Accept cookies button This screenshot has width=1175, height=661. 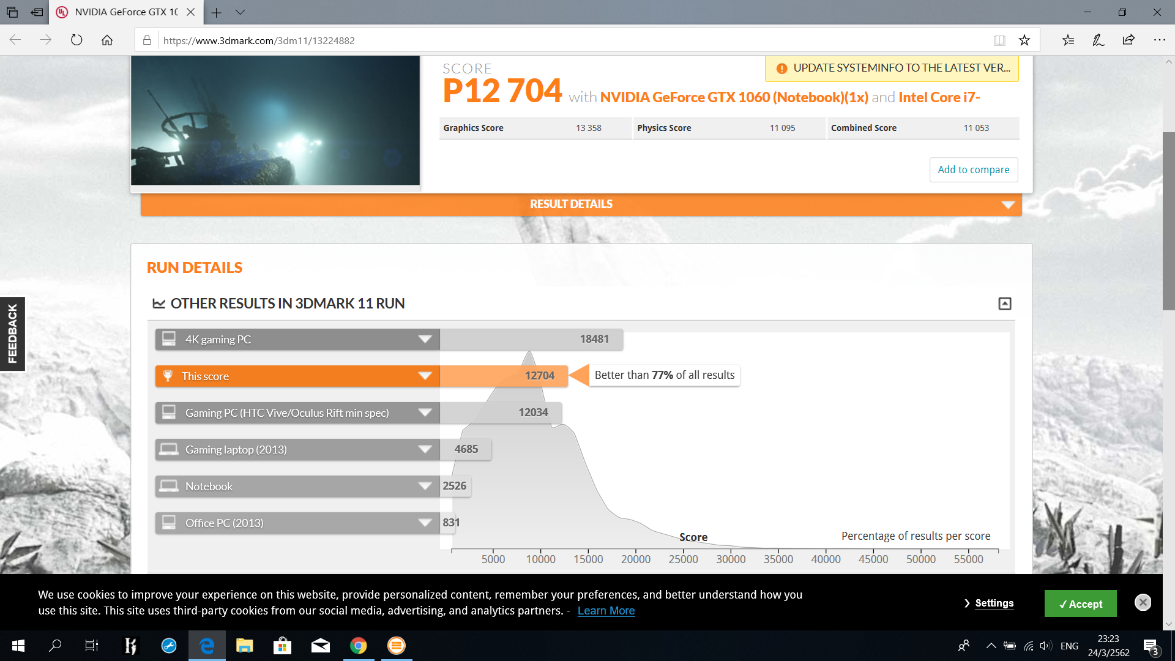coord(1081,603)
